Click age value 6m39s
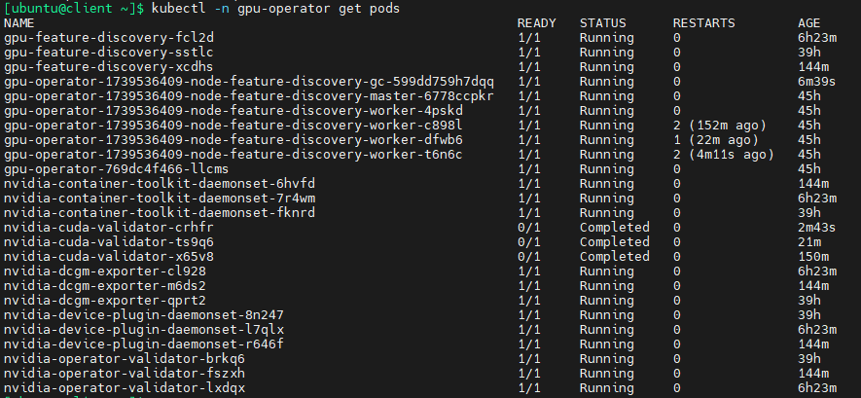 [x=817, y=82]
